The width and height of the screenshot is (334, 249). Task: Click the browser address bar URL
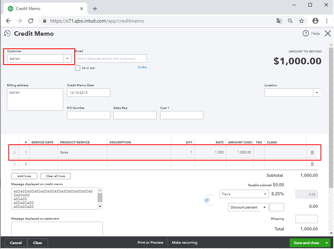(x=97, y=21)
